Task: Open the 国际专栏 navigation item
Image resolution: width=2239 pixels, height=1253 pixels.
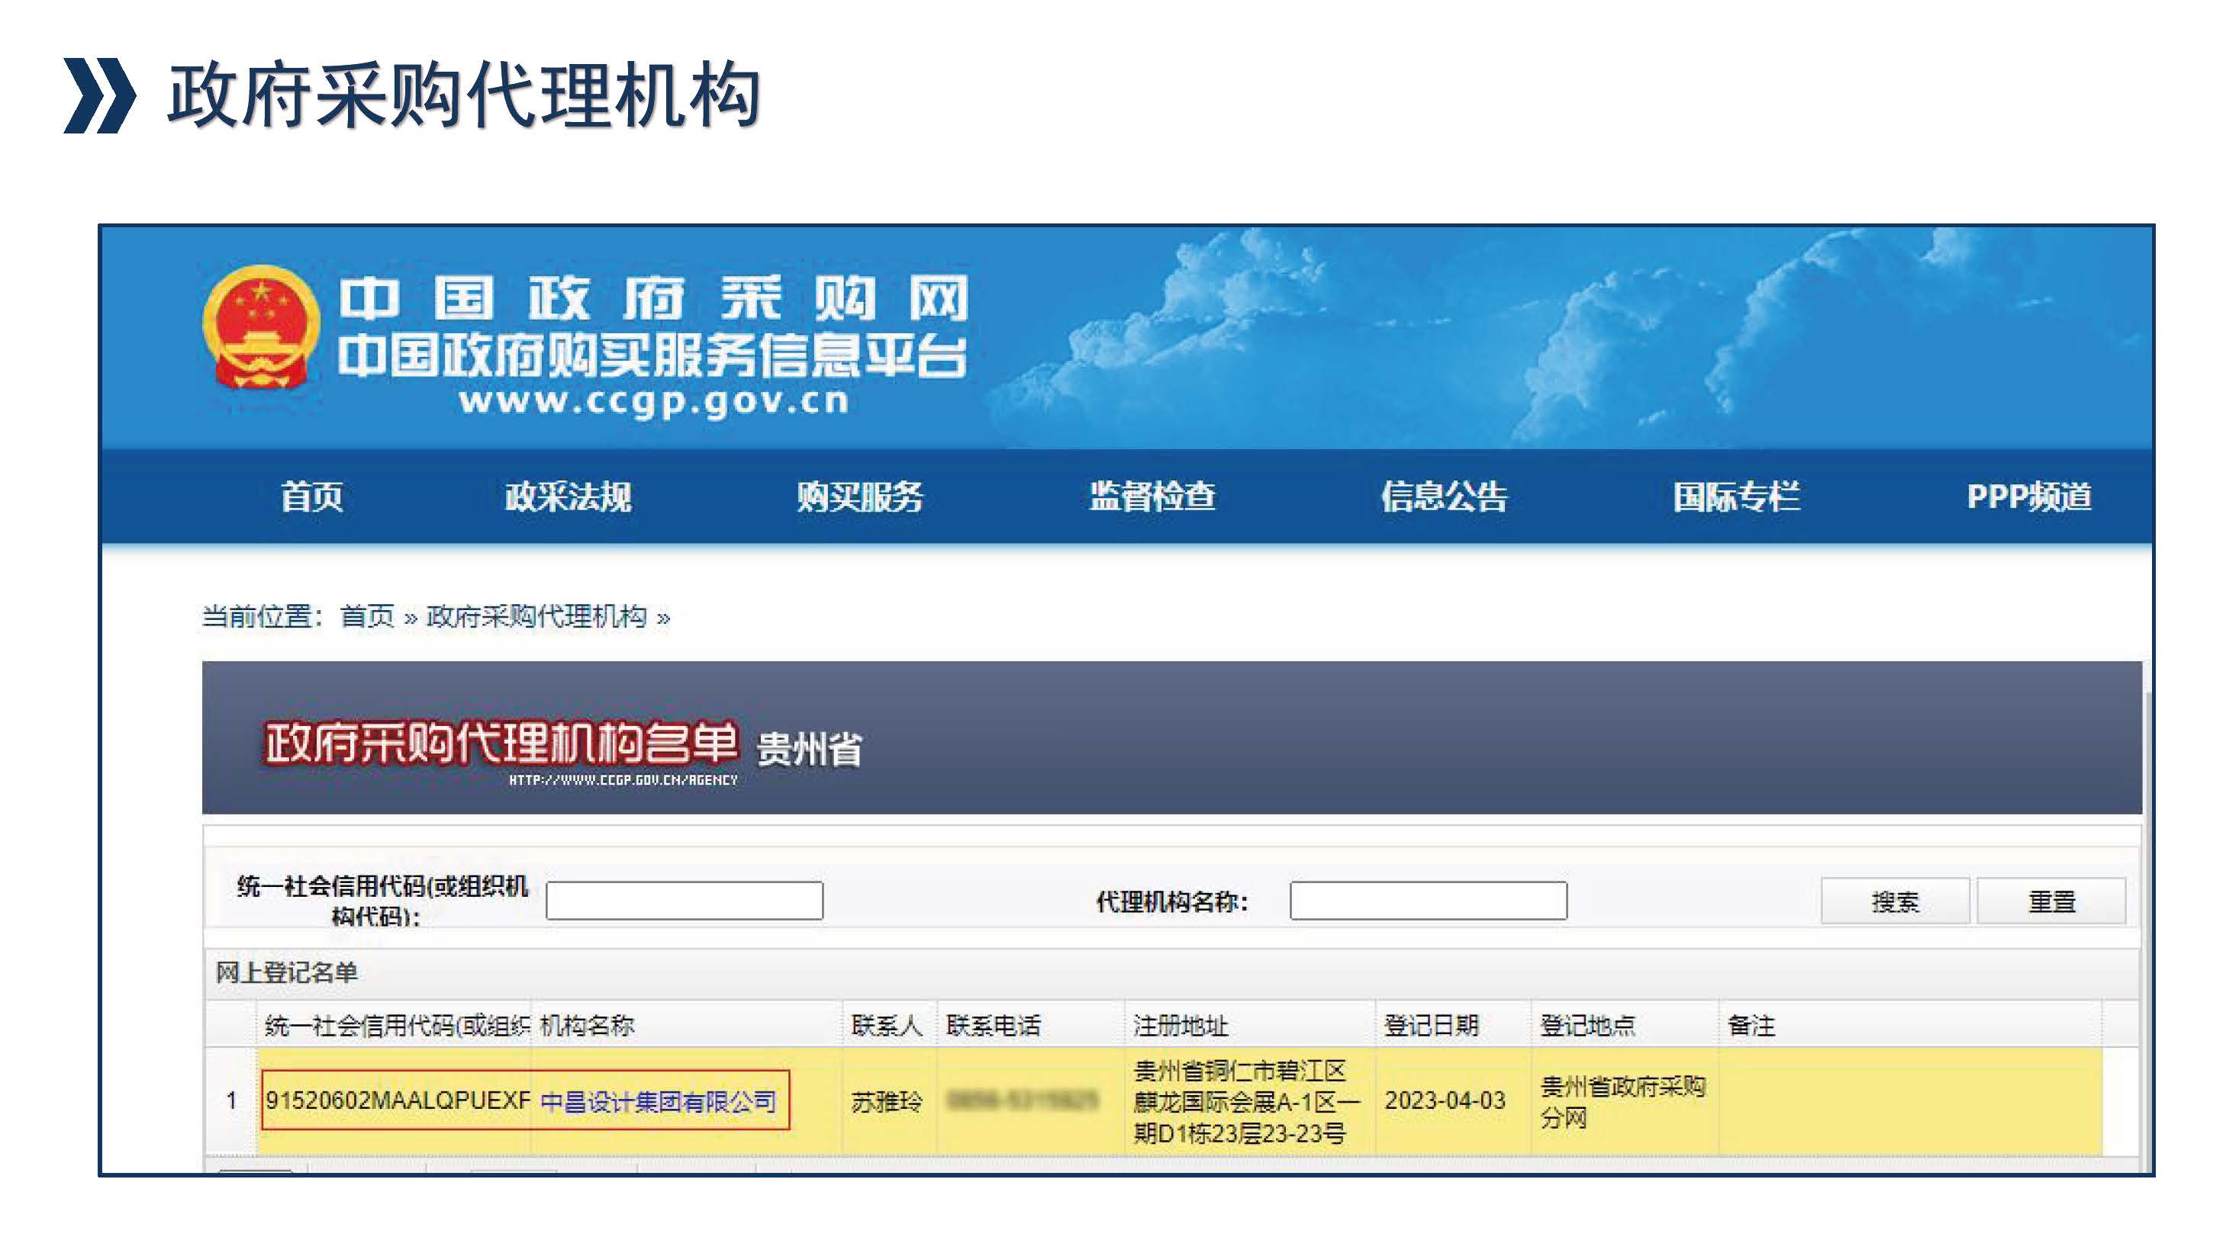Action: click(x=1737, y=496)
